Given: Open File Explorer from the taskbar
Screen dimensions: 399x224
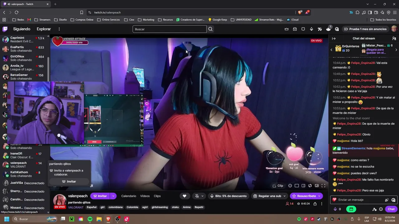Looking at the screenshot, I should (x=99, y=219).
